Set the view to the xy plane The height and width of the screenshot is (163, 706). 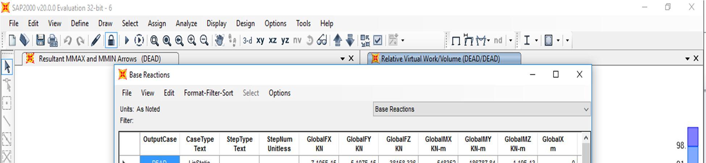[x=260, y=40]
